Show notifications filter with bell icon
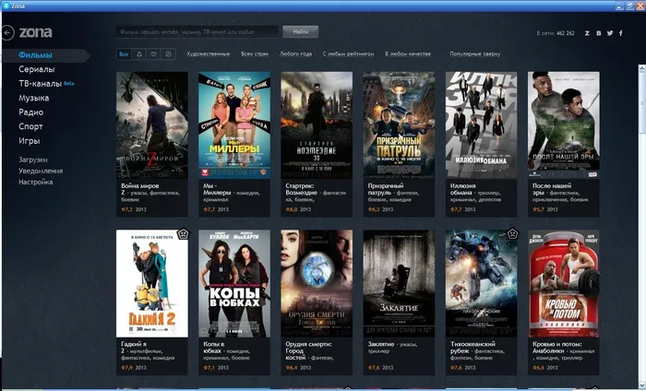 (x=138, y=53)
